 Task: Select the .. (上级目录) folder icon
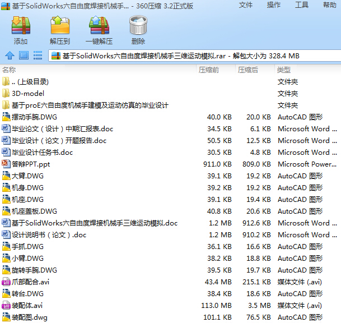point(6,81)
